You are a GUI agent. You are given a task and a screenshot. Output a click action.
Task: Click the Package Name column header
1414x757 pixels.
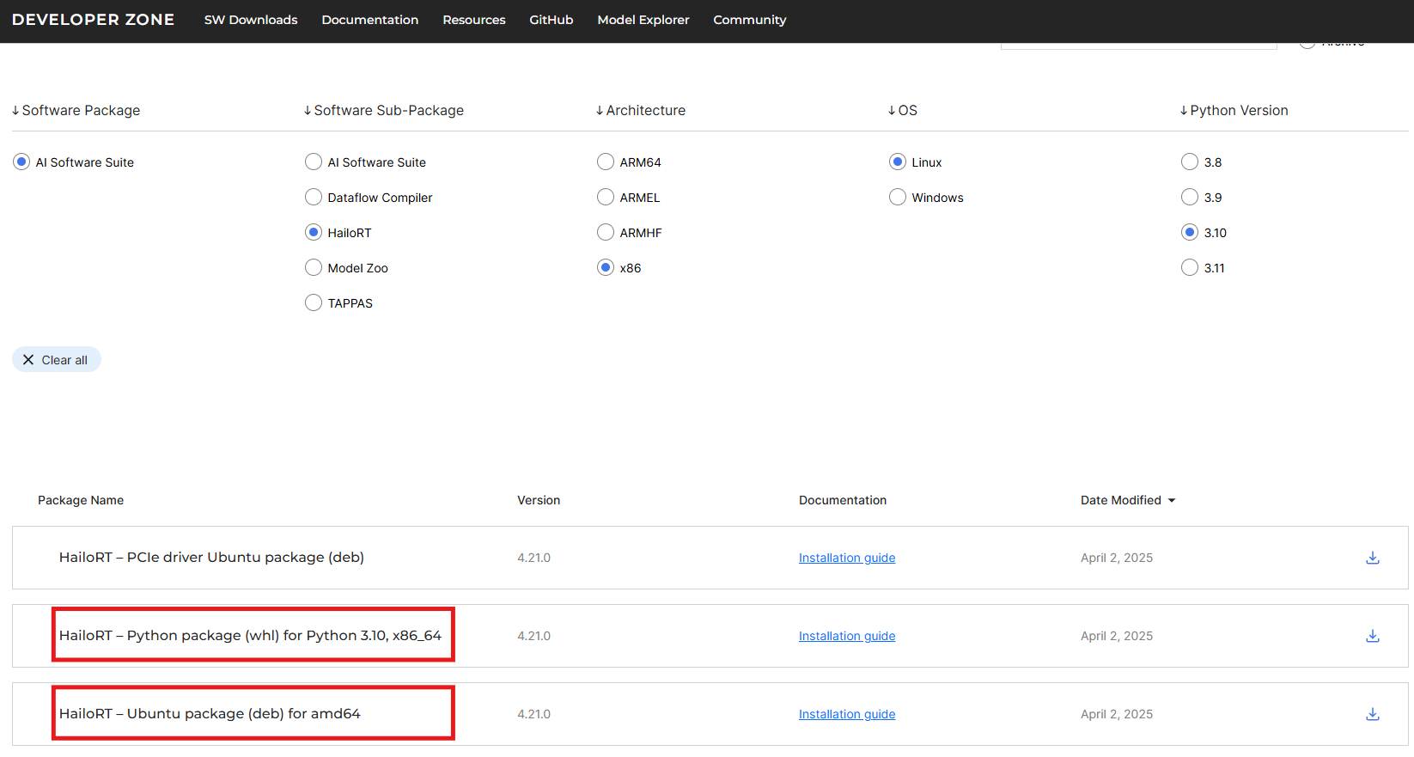point(81,500)
